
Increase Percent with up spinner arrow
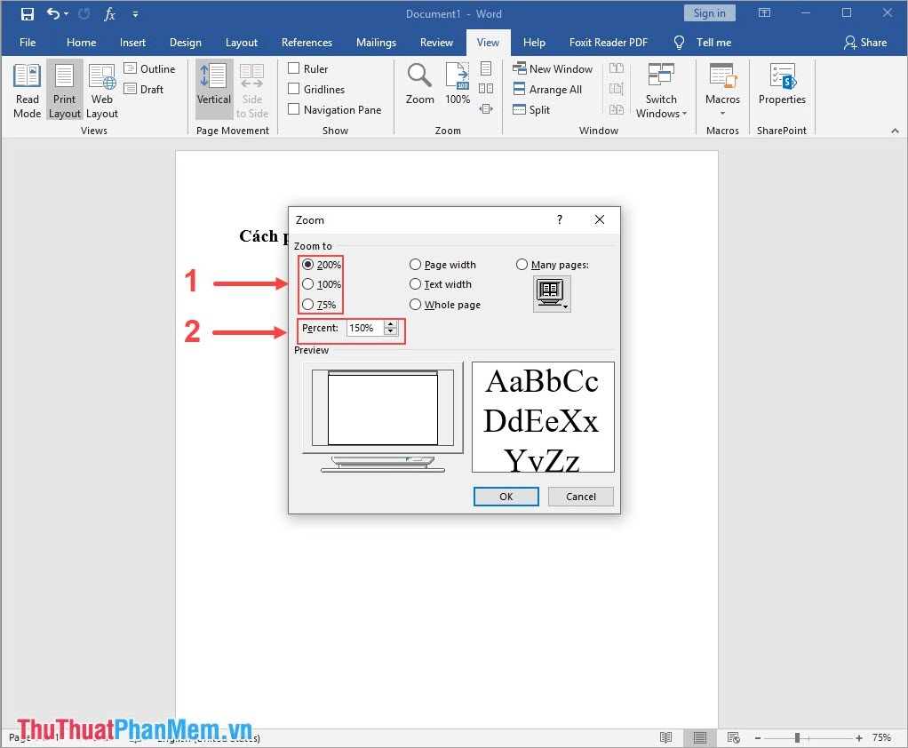click(391, 324)
